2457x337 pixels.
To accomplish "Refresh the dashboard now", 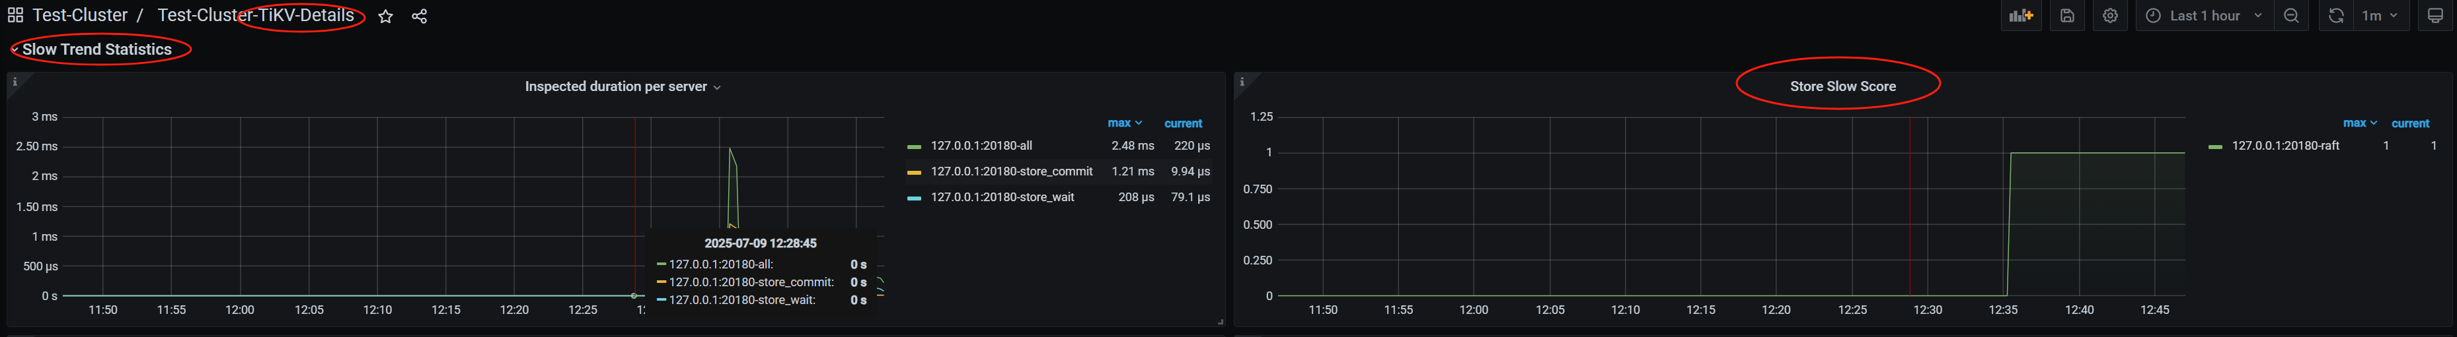I will tap(2336, 16).
